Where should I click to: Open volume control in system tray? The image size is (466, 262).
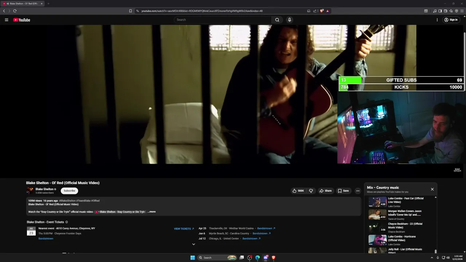tap(448, 258)
